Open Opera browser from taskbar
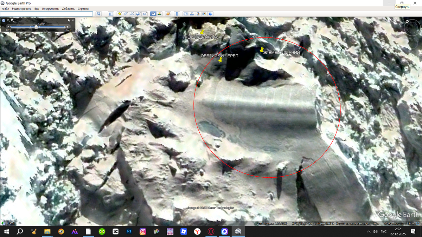Image resolution: width=422 pixels, height=237 pixels. [x=211, y=231]
